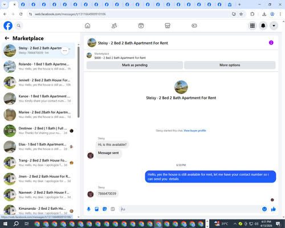The height and width of the screenshot is (228, 285).
Task: Open the Chrome profile icon
Action: point(272,14)
